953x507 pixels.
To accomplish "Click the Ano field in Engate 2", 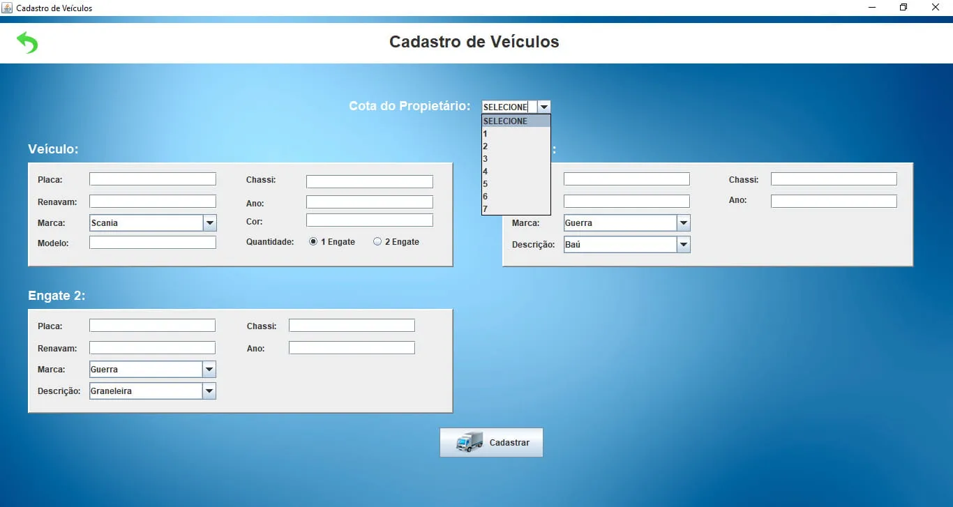I will 352,348.
